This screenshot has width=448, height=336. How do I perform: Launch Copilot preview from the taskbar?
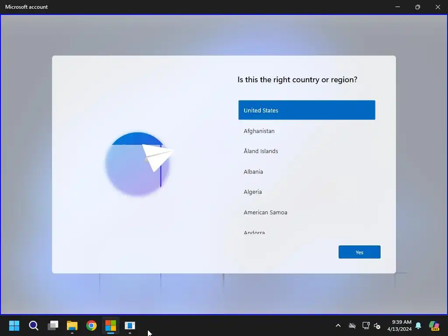[434, 325]
